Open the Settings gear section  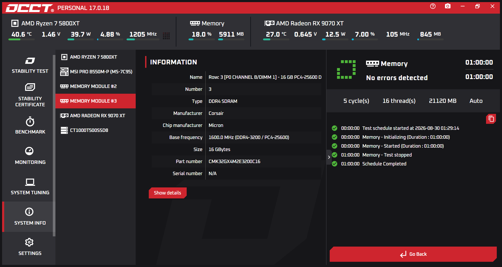pos(30,247)
